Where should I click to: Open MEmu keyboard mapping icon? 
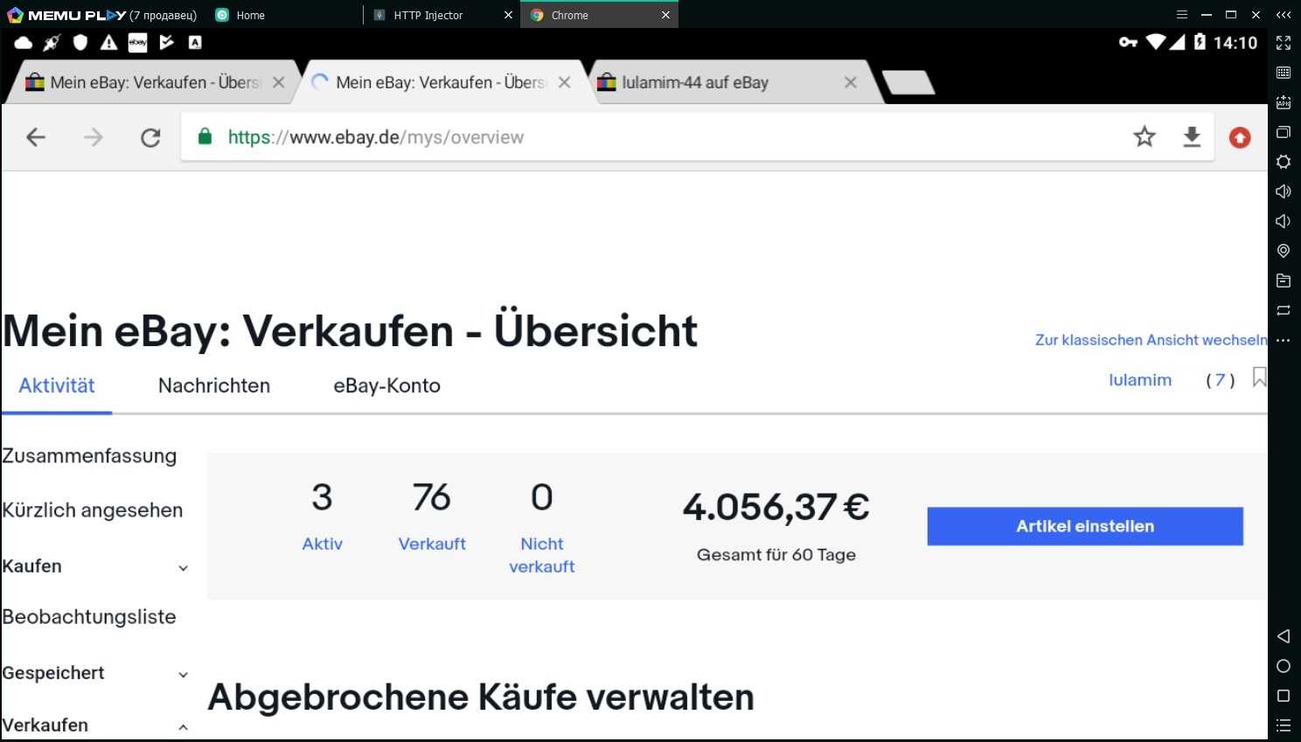(1284, 73)
